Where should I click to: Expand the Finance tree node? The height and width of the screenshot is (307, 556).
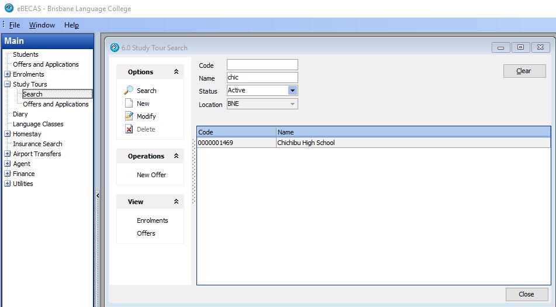[x=7, y=174]
